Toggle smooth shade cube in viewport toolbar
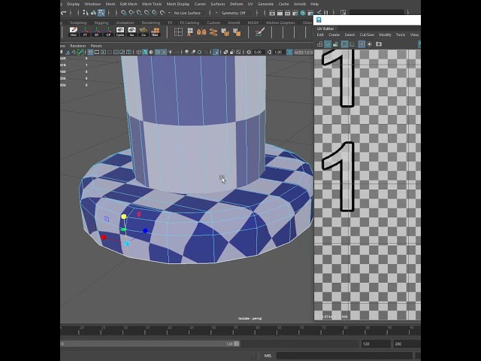Screen dimensions: 481x361 coord(145,52)
